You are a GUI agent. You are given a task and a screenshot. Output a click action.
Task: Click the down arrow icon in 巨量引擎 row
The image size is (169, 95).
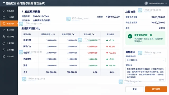pyautogui.click(x=107, y=40)
